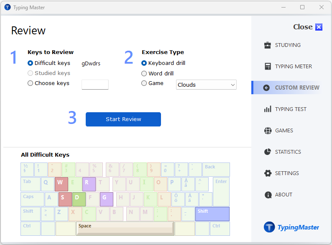Click the Typing Master title bar icon
The image size is (332, 245).
coord(8,7)
